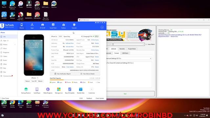This screenshot has height=118, width=210.
Task: Open the Toolbox section in 3uTools
Action: point(64,26)
